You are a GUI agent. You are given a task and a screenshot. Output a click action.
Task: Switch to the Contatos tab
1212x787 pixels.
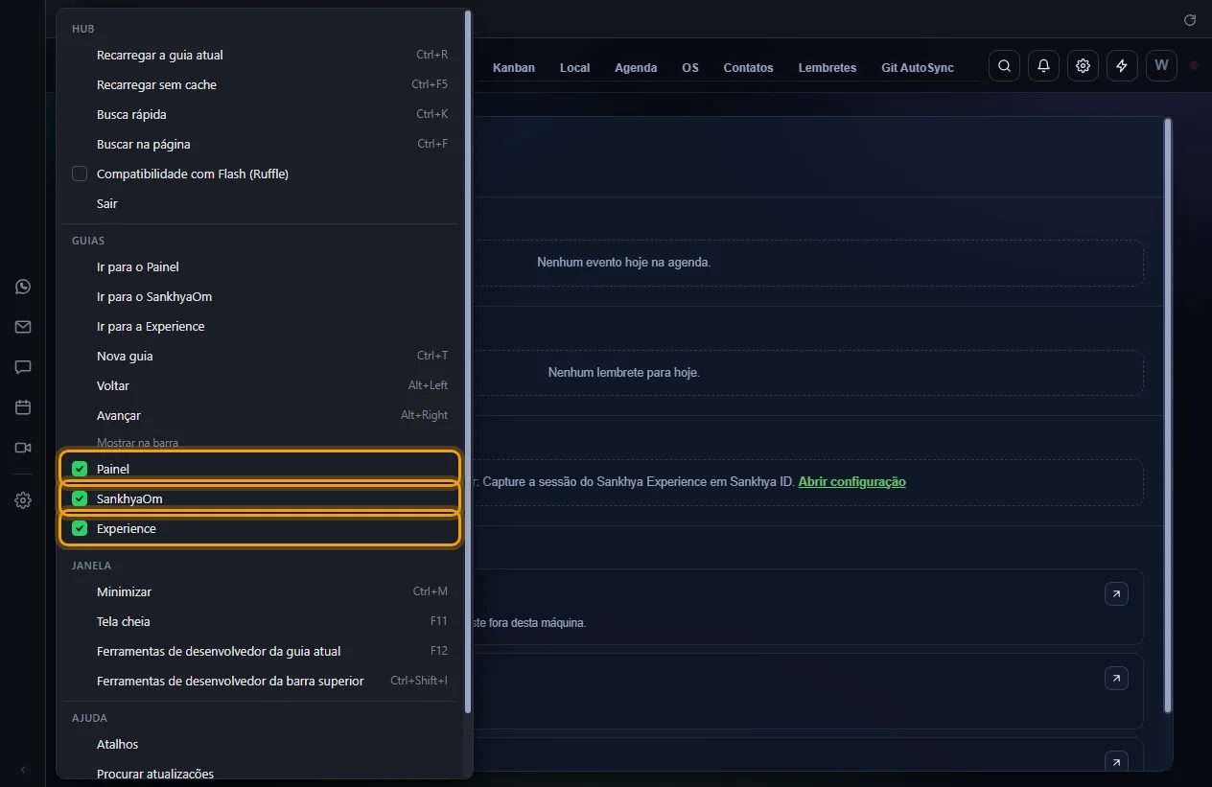[748, 67]
